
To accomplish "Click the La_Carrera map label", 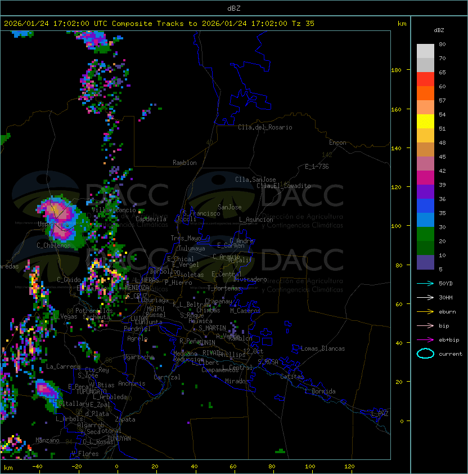I will 64,366.
